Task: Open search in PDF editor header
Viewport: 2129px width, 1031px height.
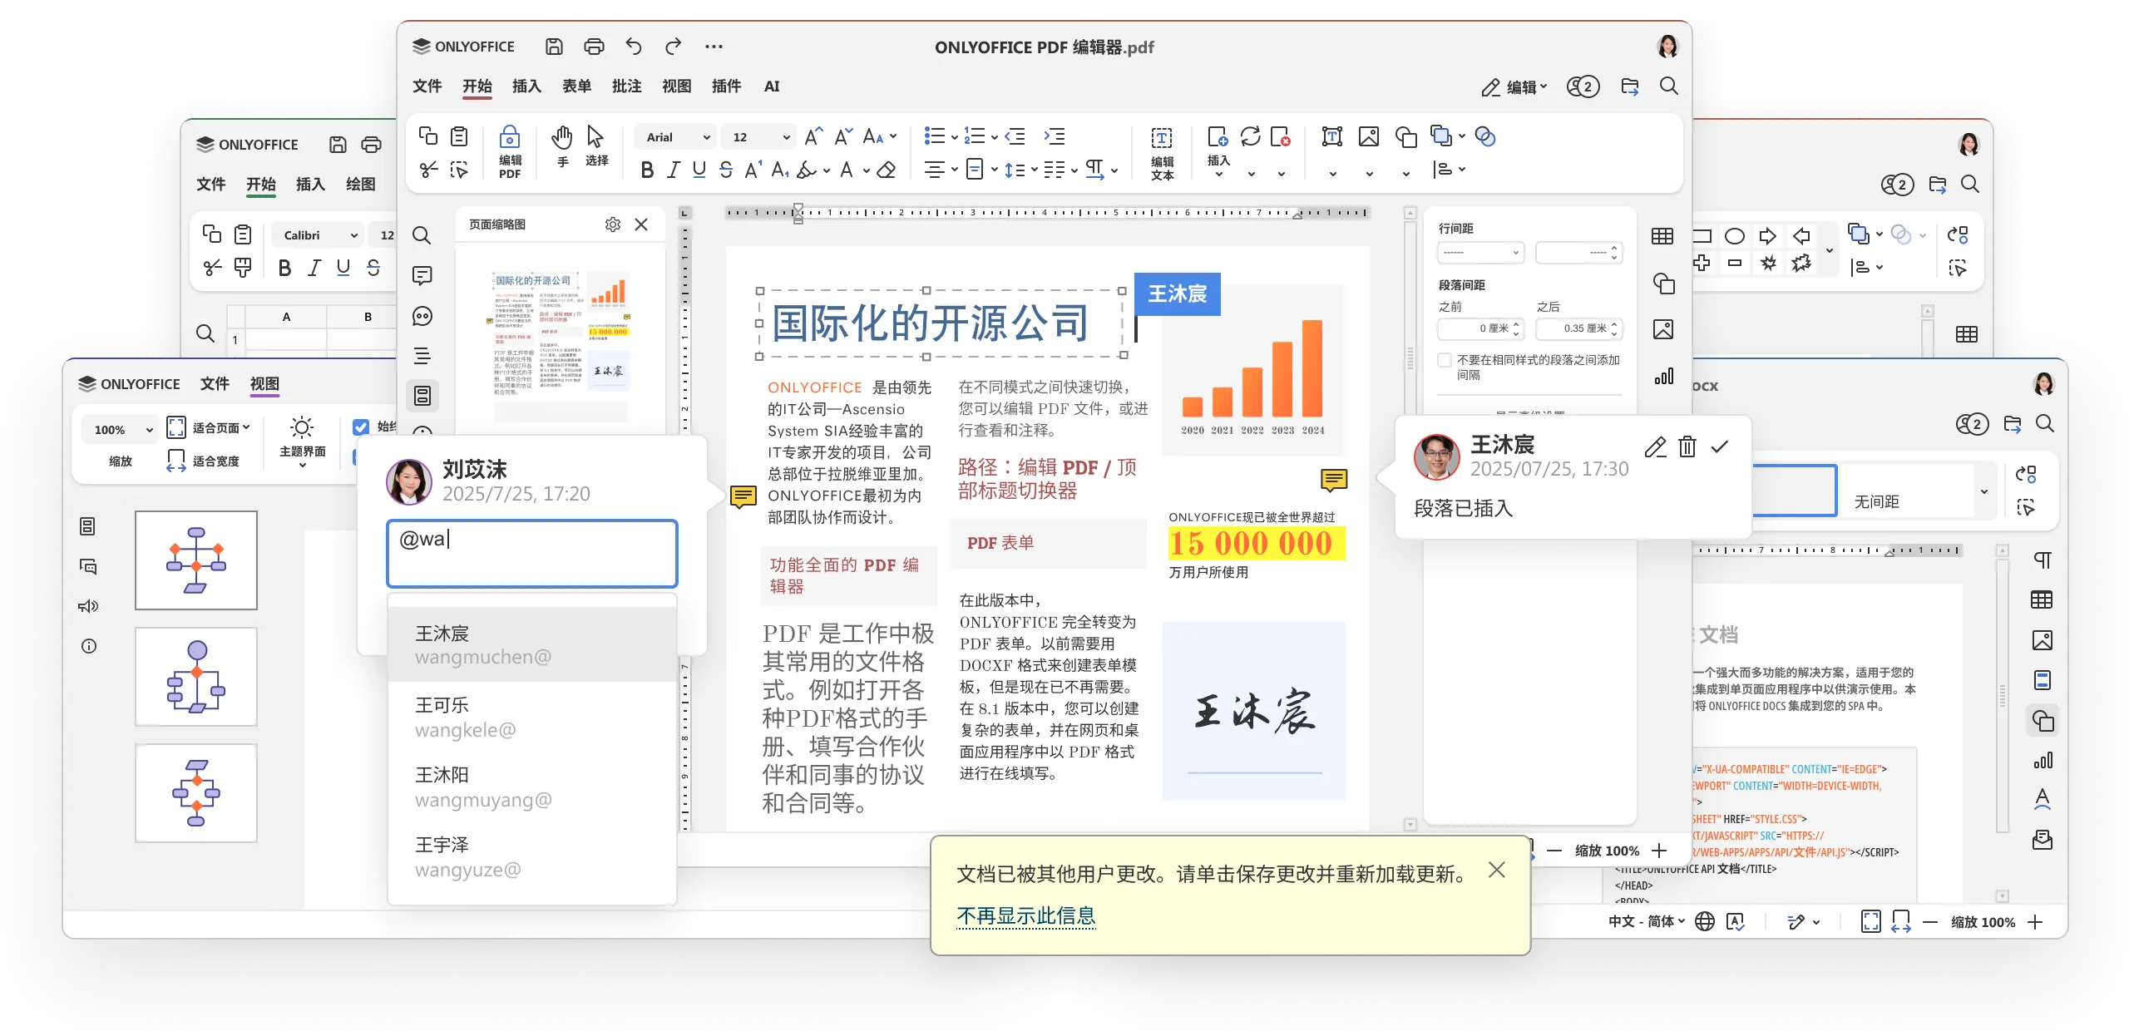Action: (1668, 86)
